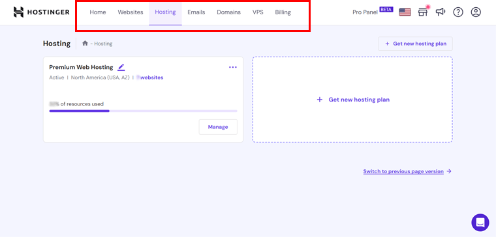Click the Hostinger logo
496x237 pixels.
point(41,12)
